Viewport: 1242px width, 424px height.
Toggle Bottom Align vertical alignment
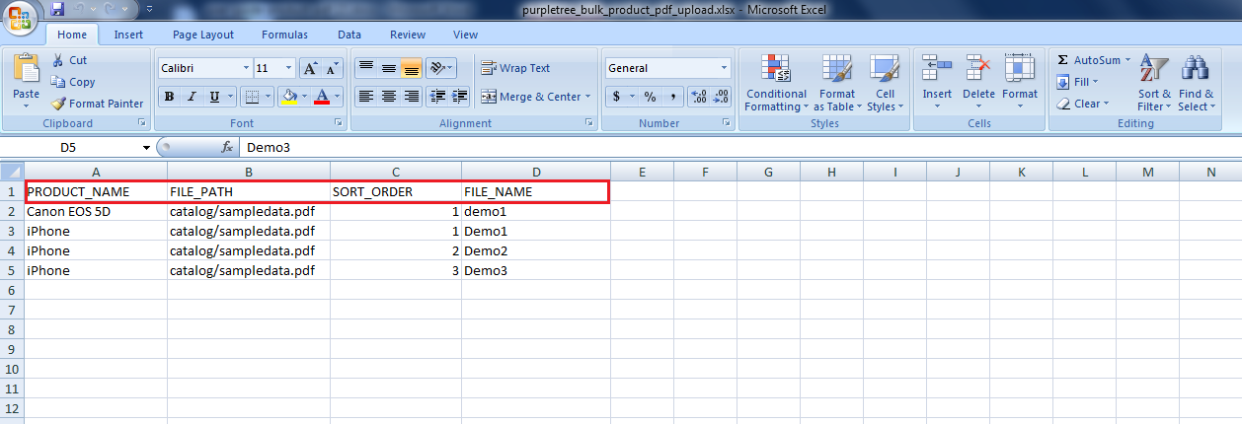point(412,68)
